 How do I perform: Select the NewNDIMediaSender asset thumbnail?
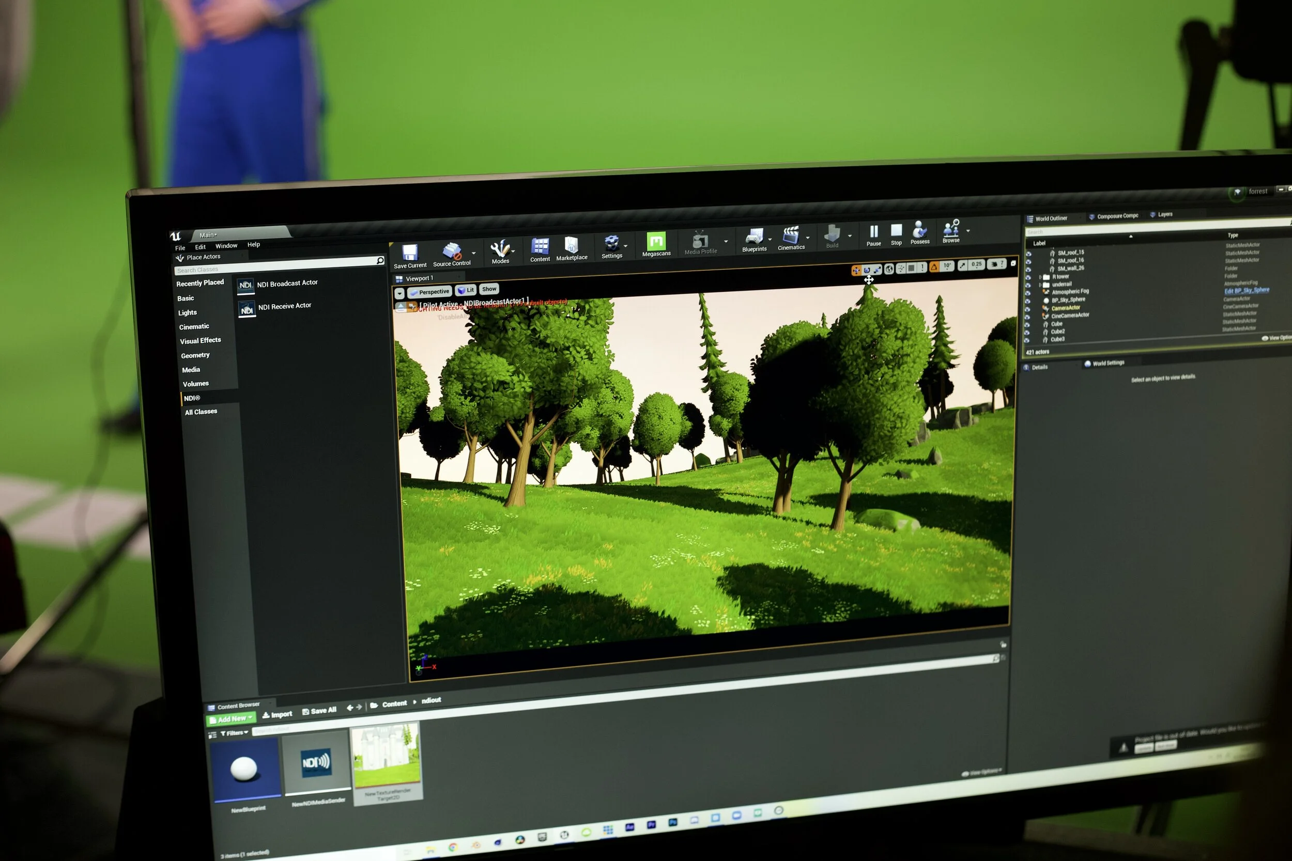click(x=316, y=763)
